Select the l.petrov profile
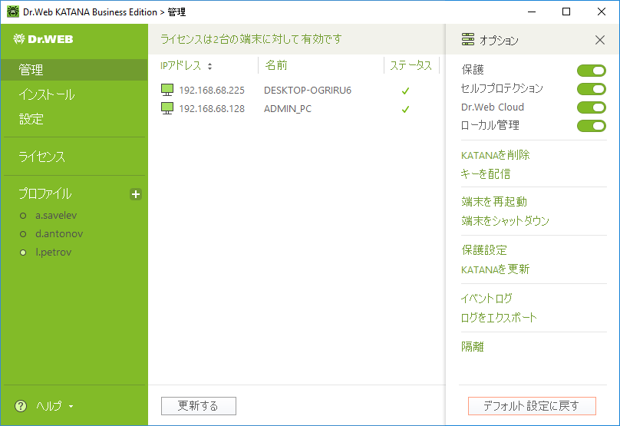Screen dimensions: 620x426 pyautogui.click(x=54, y=253)
